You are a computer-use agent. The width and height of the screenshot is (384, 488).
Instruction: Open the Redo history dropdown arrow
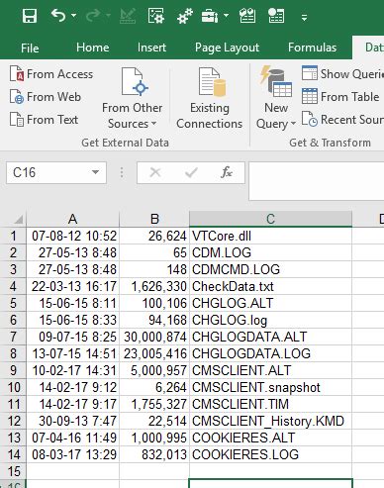click(108, 16)
